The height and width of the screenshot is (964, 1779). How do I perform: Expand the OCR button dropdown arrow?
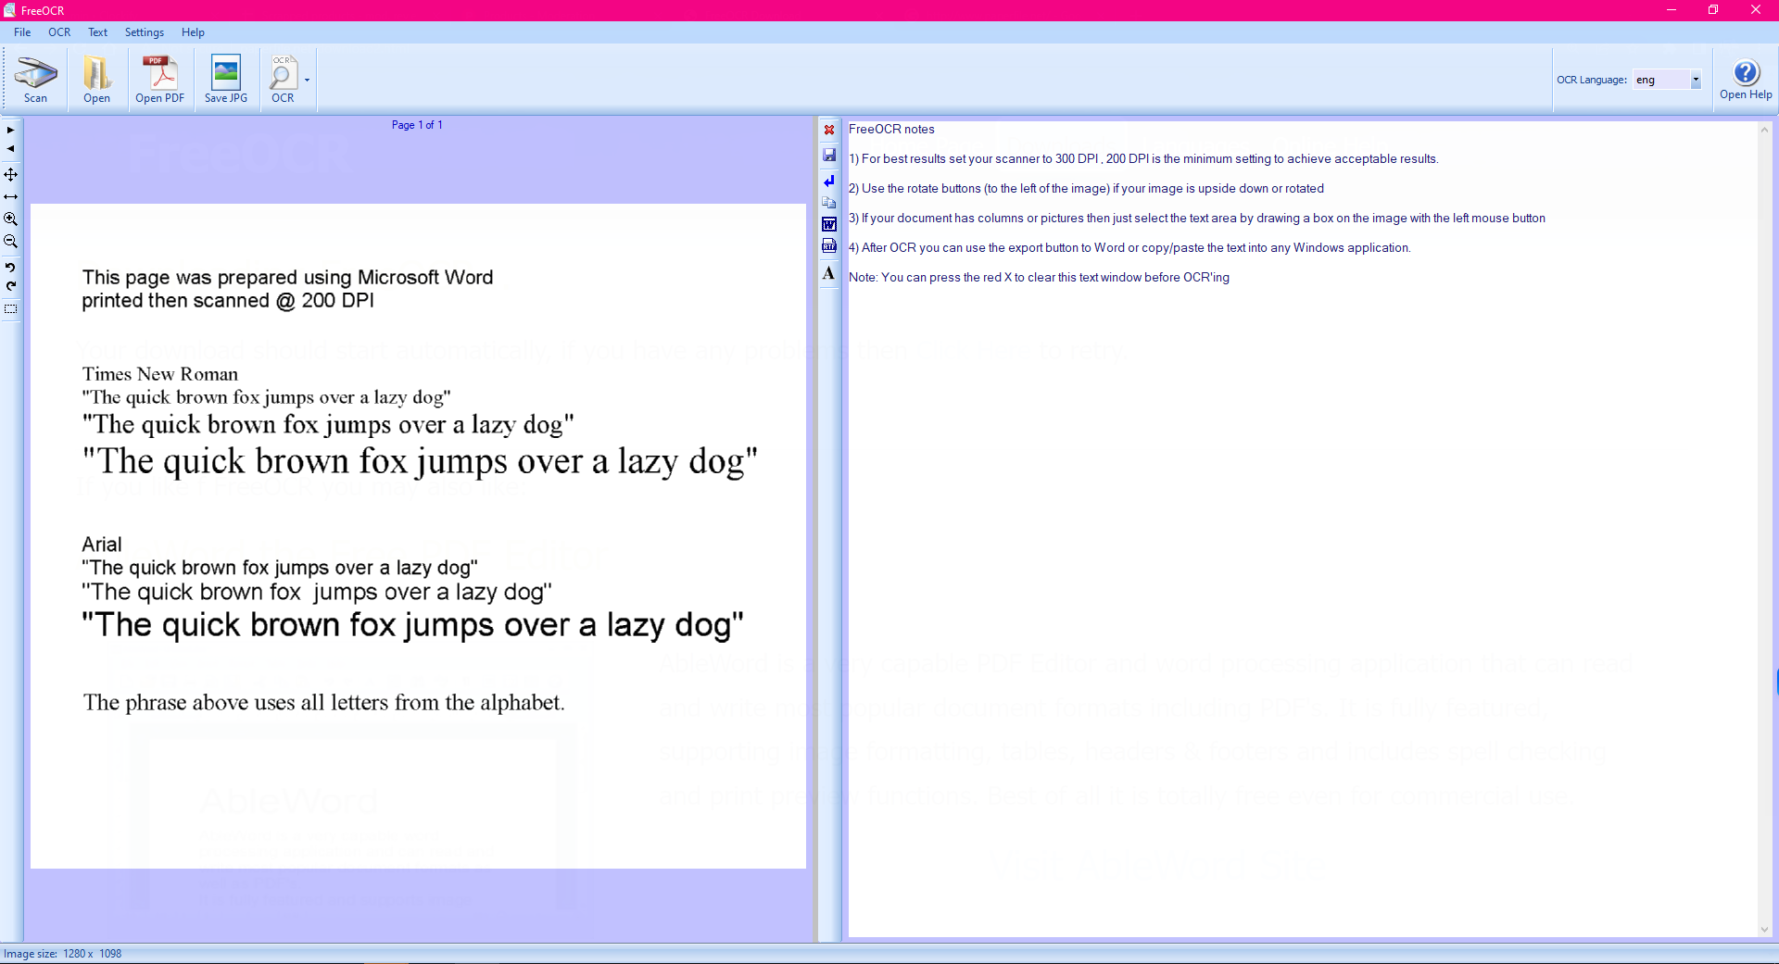click(307, 80)
